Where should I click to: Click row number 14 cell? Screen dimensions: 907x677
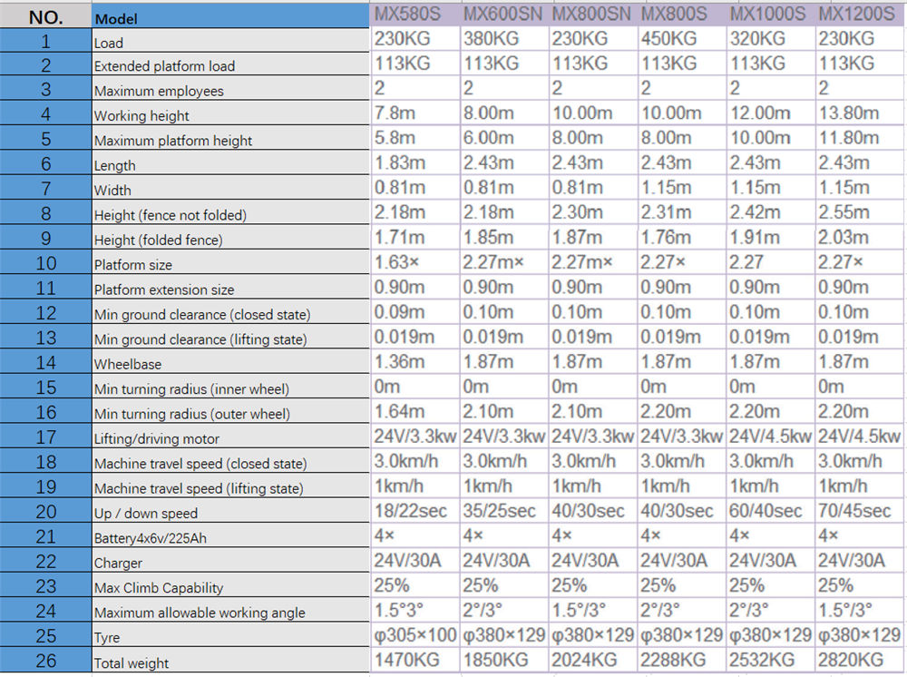45,362
